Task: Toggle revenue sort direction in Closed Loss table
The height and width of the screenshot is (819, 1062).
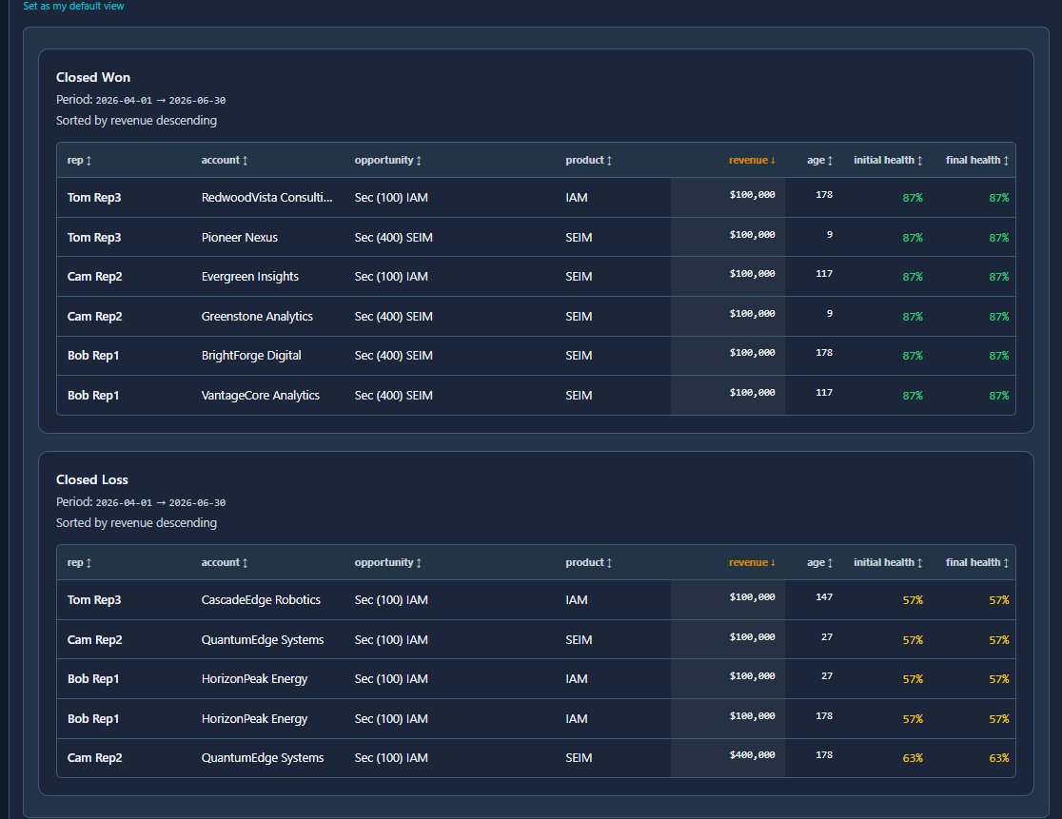Action: [752, 563]
